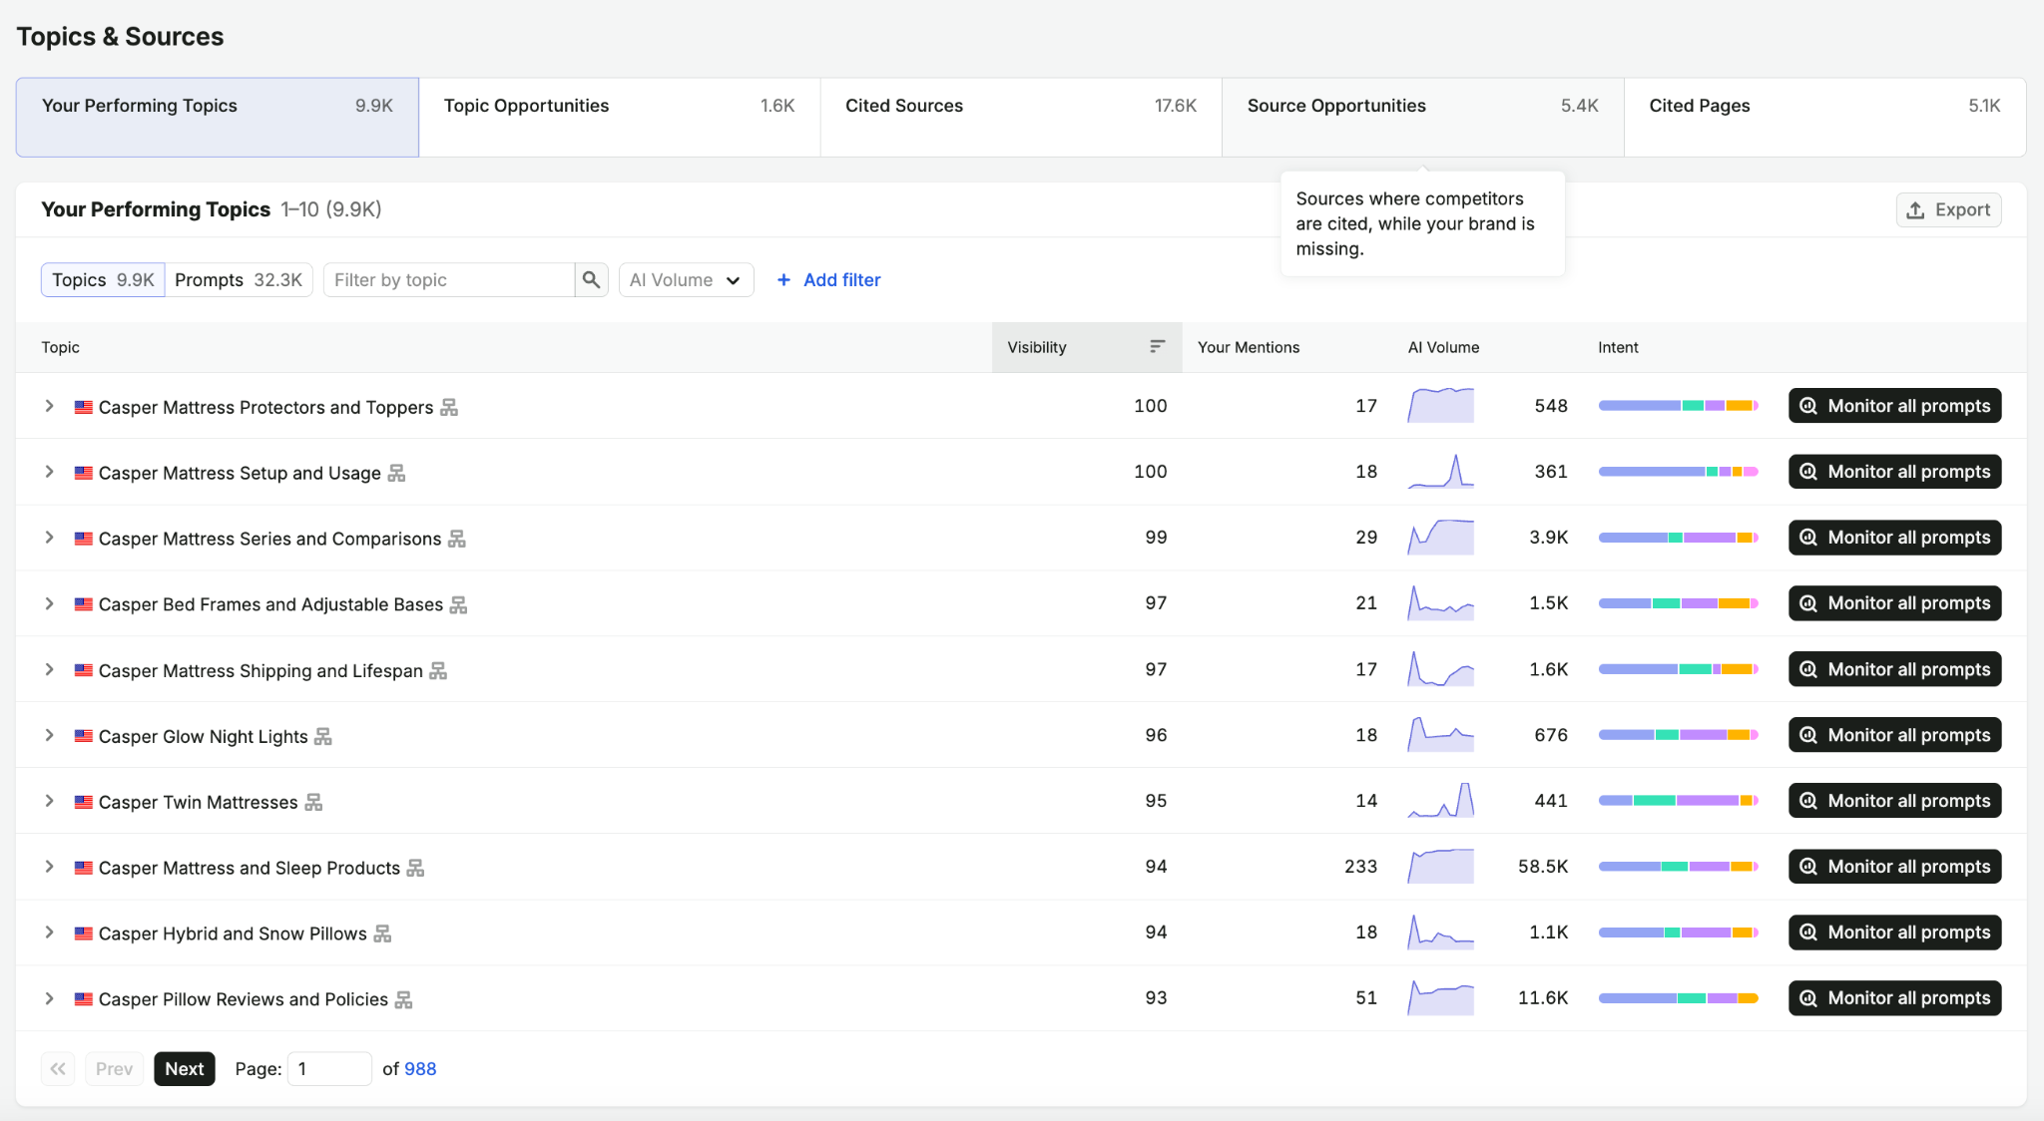Go to the Next page

click(185, 1069)
